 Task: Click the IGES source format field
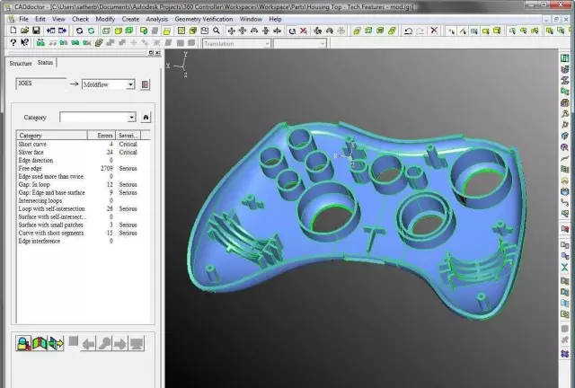coord(41,84)
